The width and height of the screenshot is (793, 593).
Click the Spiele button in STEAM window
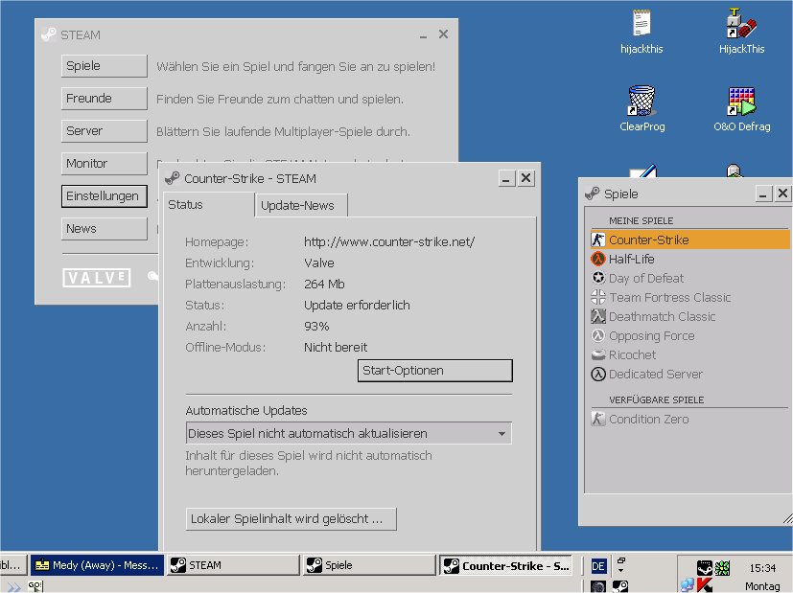point(105,66)
